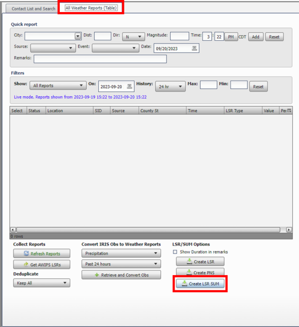
Task: Click Get AWIPS LSRs button
Action: click(x=42, y=265)
